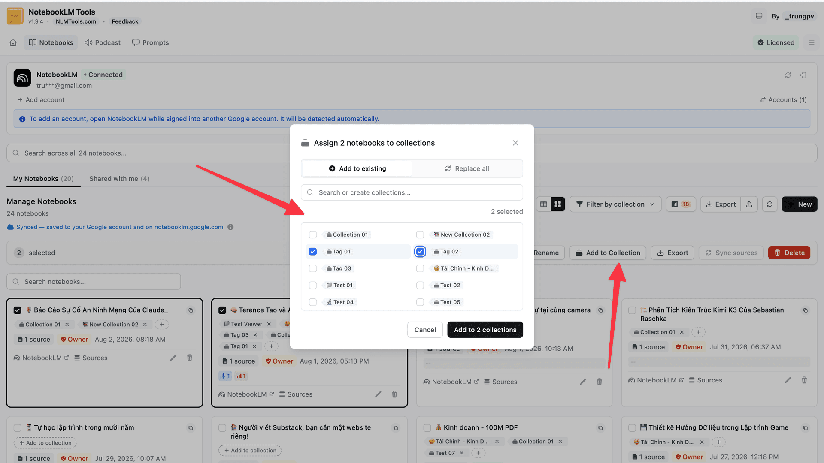Remove Test 07 tag from Kinh doanh notebook
Image resolution: width=824 pixels, height=463 pixels.
pyautogui.click(x=461, y=453)
